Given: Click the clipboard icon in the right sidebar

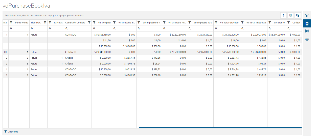Looking at the screenshot, I should click(x=307, y=23).
